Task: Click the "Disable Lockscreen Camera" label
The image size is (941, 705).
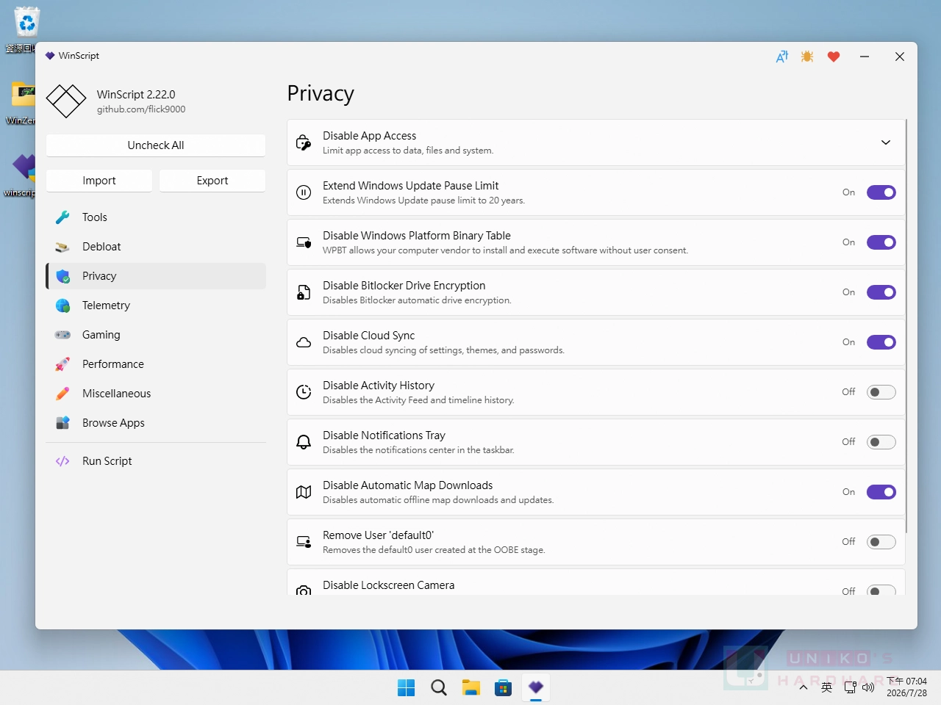Action: (x=388, y=585)
